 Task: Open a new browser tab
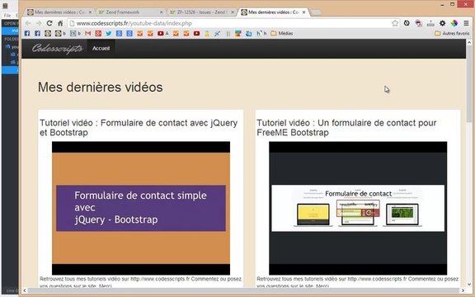coord(315,12)
